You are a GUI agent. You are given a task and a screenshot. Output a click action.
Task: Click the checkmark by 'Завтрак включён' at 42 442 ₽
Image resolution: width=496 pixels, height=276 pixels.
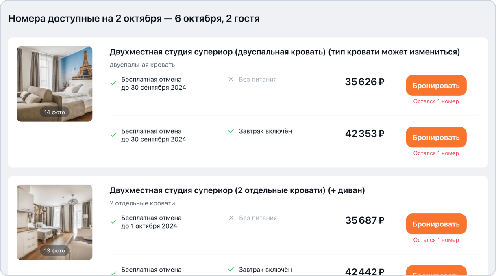click(231, 270)
